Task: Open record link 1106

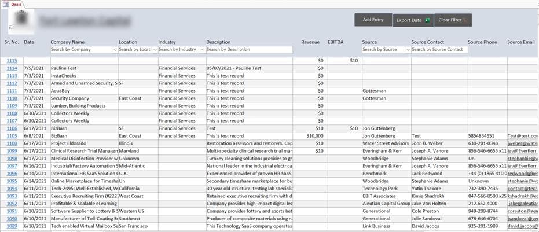Action: click(x=12, y=128)
